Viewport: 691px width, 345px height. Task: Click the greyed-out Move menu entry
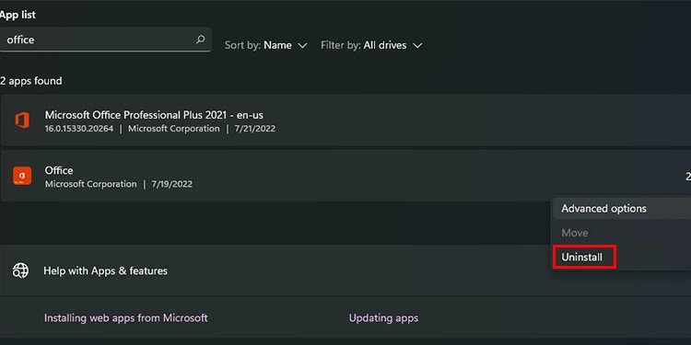click(575, 233)
